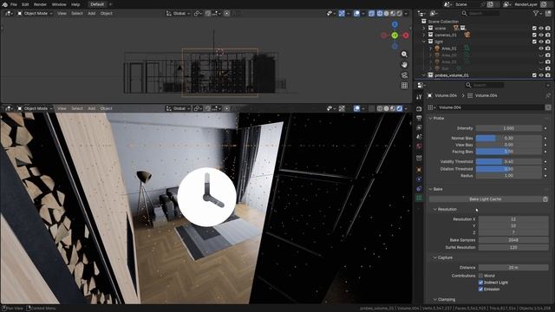Open Select menu in bottom viewport
555x312 pixels.
pyautogui.click(x=77, y=108)
